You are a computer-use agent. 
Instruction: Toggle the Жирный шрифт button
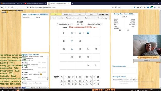click(56, 77)
